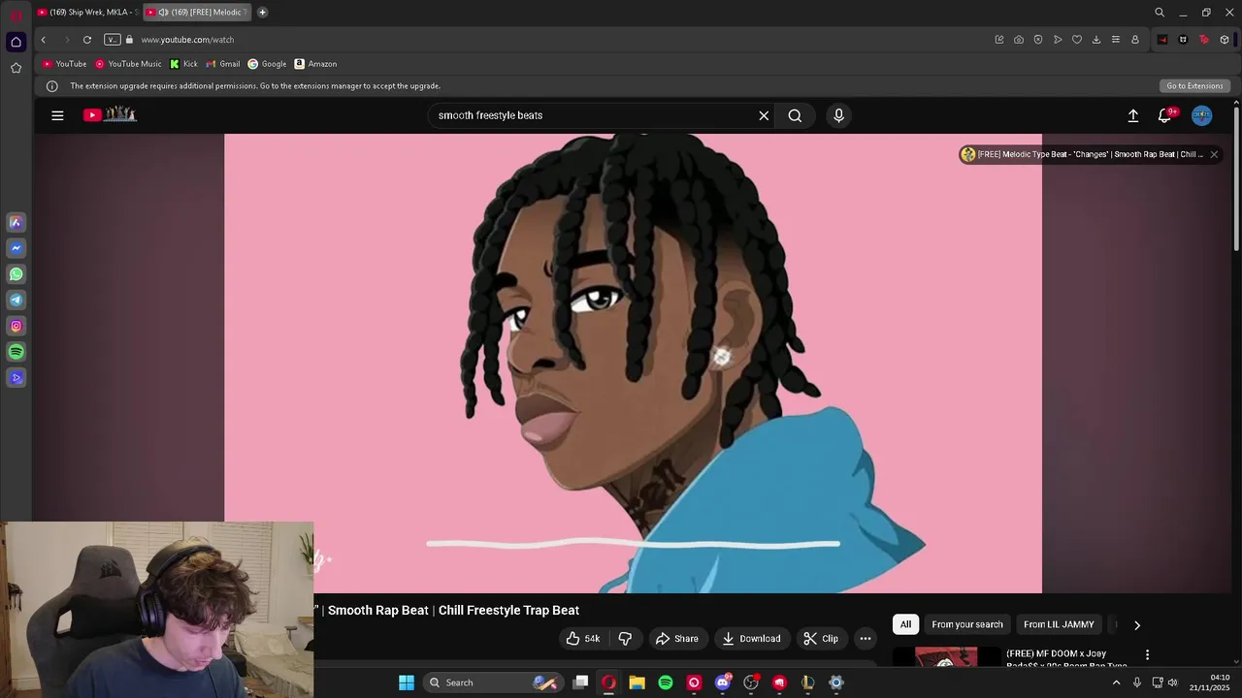Image resolution: width=1242 pixels, height=698 pixels.
Task: Search in tabs with magnifier icon
Action: click(1160, 13)
